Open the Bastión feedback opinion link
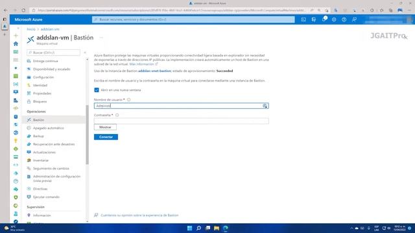This screenshot has width=415, height=233. (139, 216)
